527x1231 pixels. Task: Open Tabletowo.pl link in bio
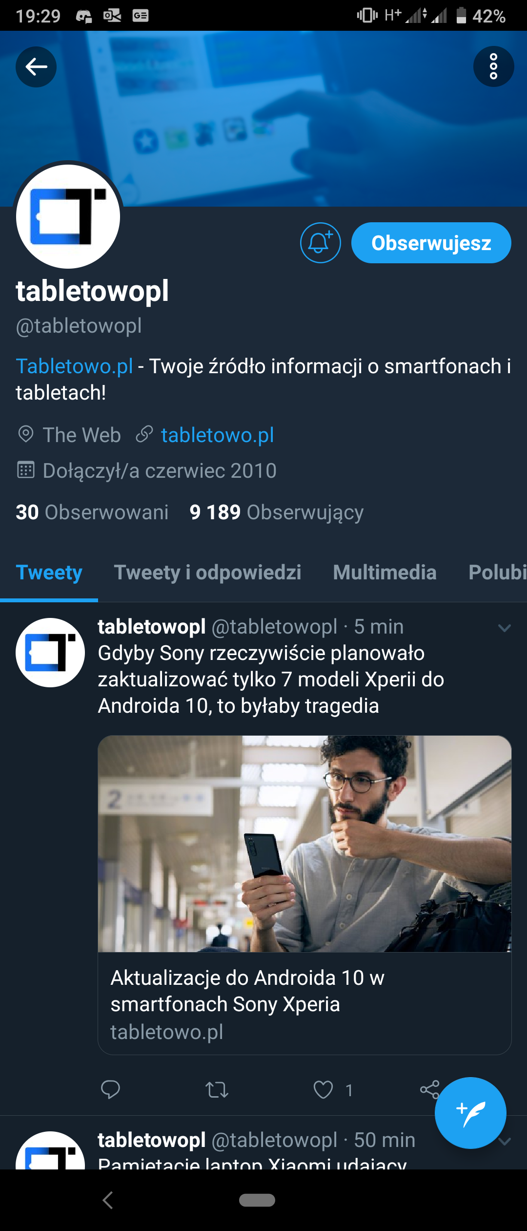(74, 366)
